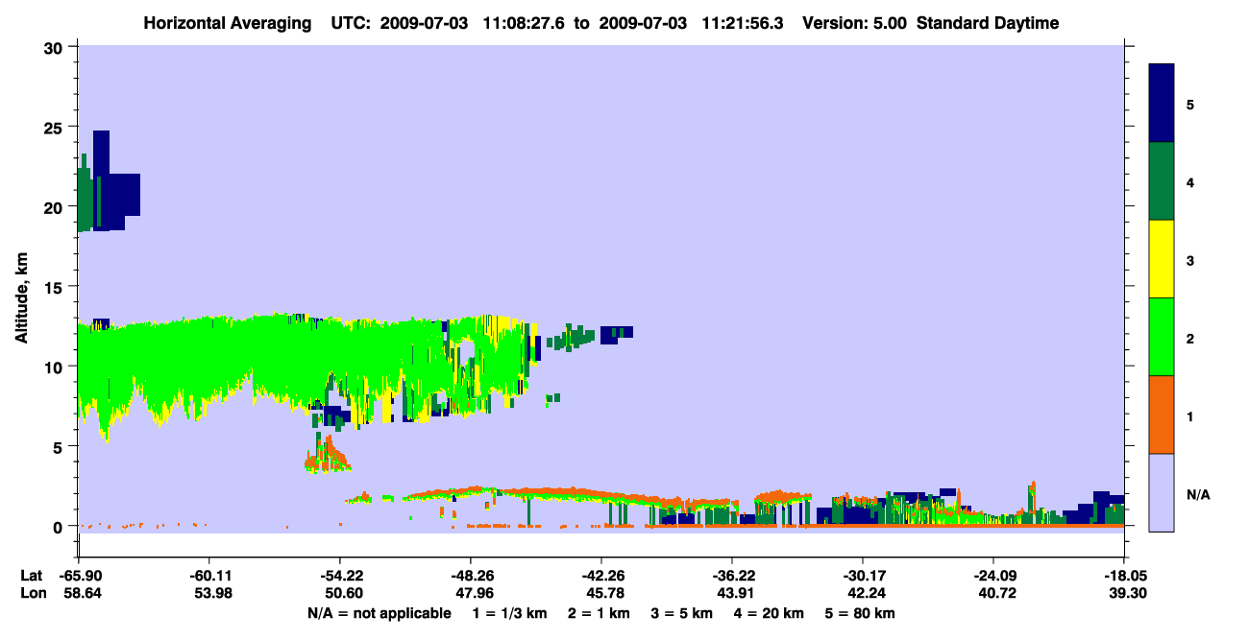Click the dark green level 4 swatch

(1162, 181)
